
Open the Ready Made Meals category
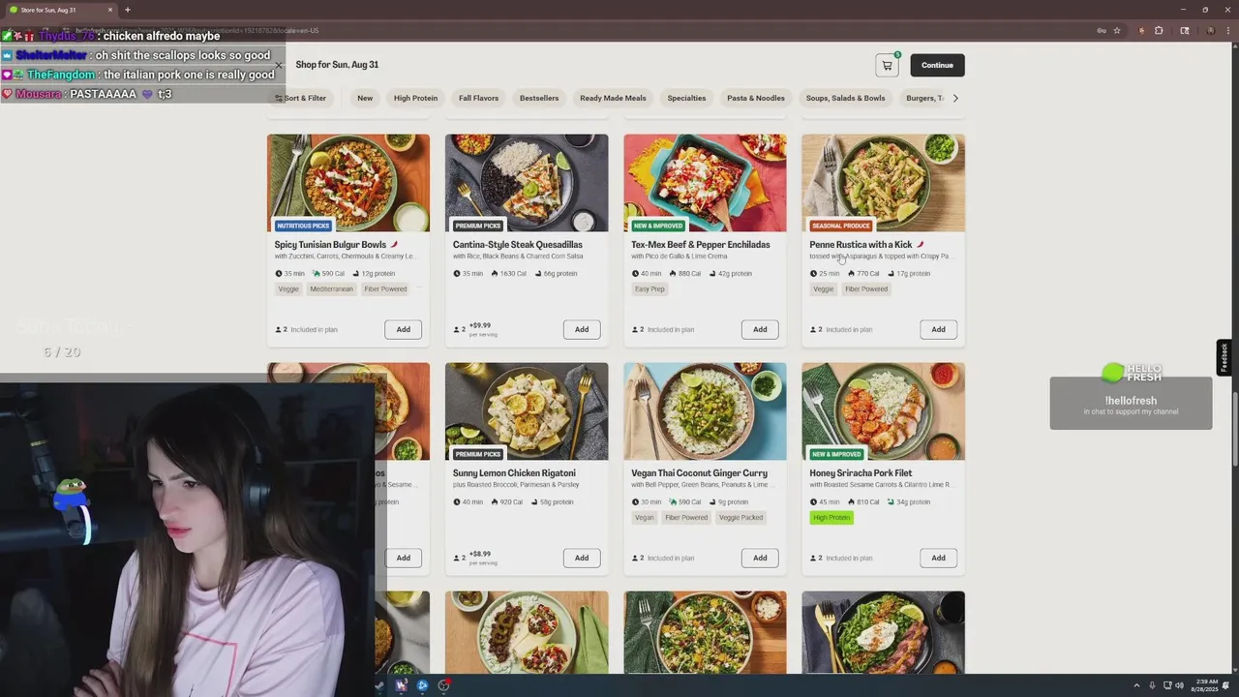coord(613,98)
